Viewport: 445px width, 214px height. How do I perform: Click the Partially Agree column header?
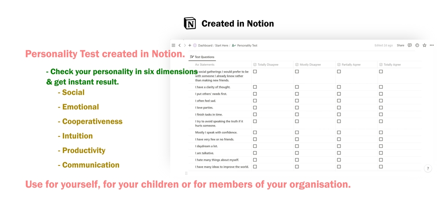(349, 65)
